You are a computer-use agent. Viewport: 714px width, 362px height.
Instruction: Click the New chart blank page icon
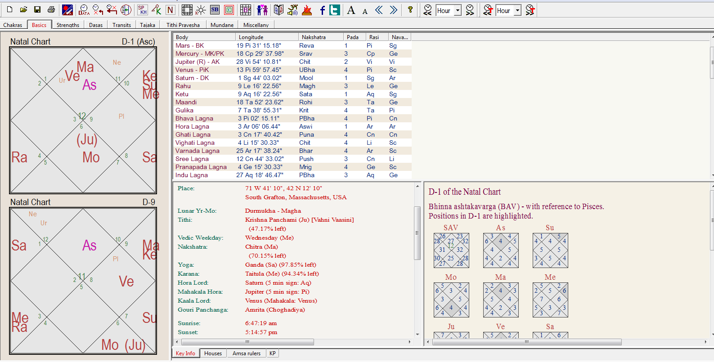pos(9,10)
